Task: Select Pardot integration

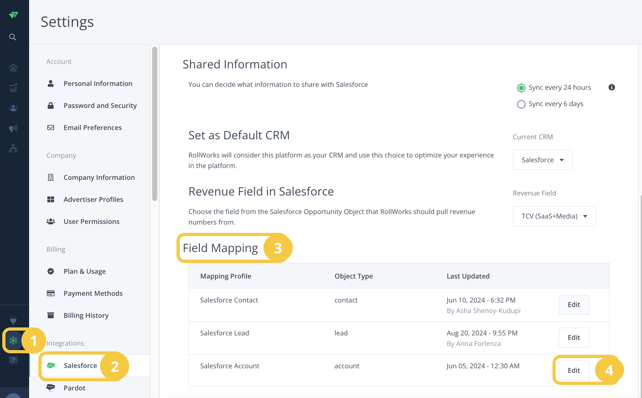Action: click(74, 388)
